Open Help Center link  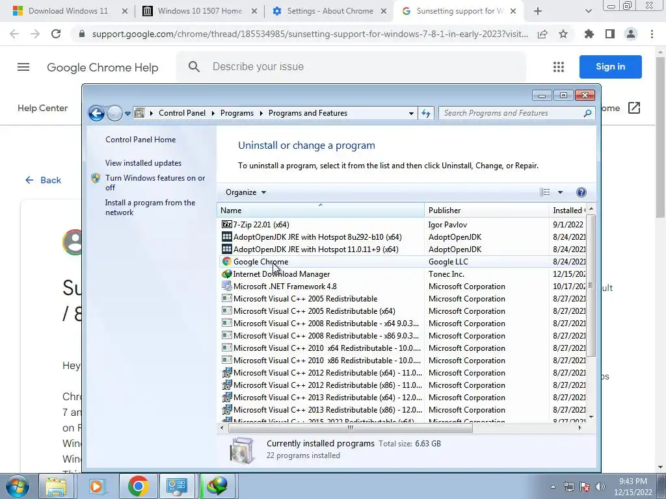[x=42, y=109]
